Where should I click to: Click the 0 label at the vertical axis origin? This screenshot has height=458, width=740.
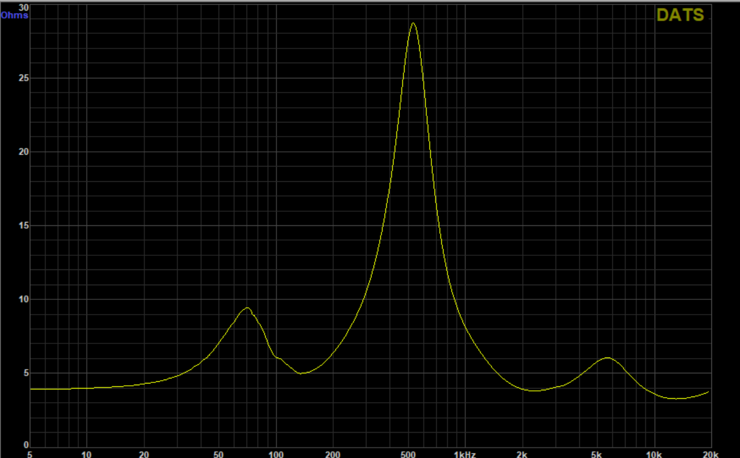25,446
